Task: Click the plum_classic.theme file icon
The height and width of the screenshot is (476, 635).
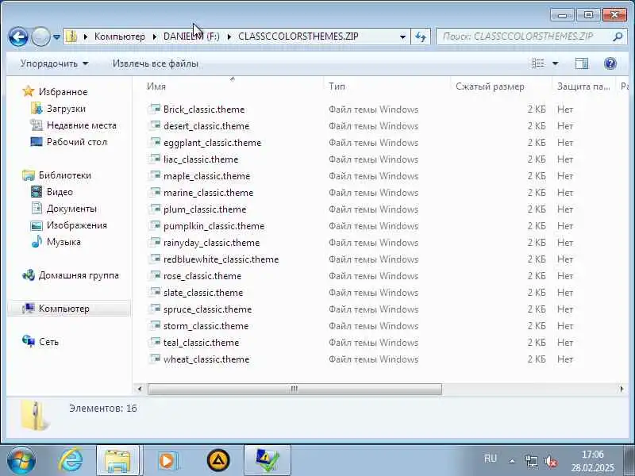Action: click(155, 209)
